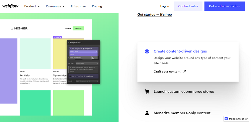
Task: Toggle the Get Image from Blog Posts checkbox
Action: coord(70,48)
